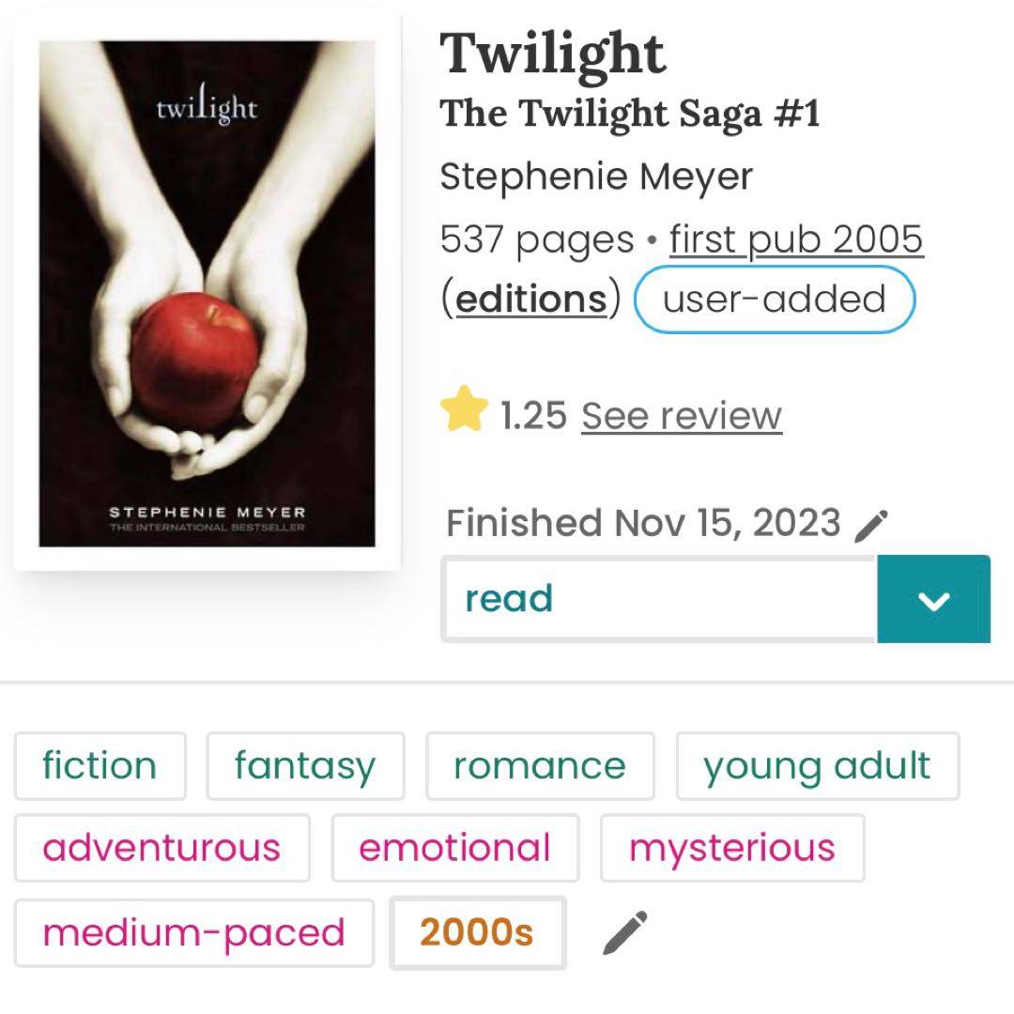Screen dimensions: 1014x1014
Task: Open the editions link
Action: tap(530, 299)
